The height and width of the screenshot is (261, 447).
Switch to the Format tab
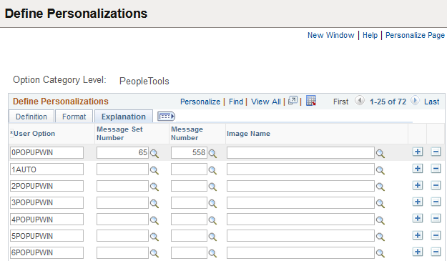[x=74, y=117]
